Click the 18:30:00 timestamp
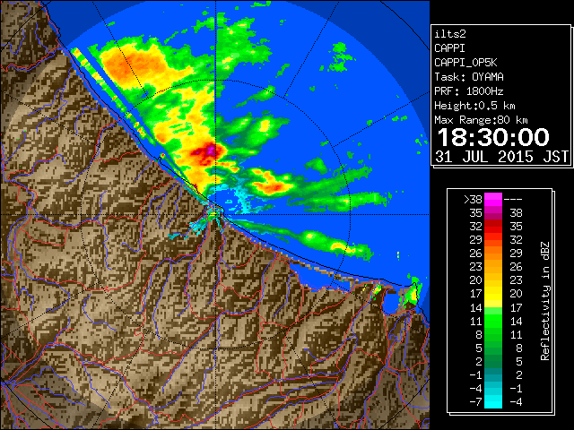 (x=493, y=137)
